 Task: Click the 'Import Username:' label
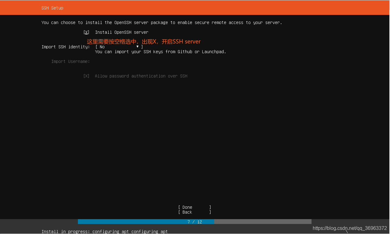pos(71,61)
